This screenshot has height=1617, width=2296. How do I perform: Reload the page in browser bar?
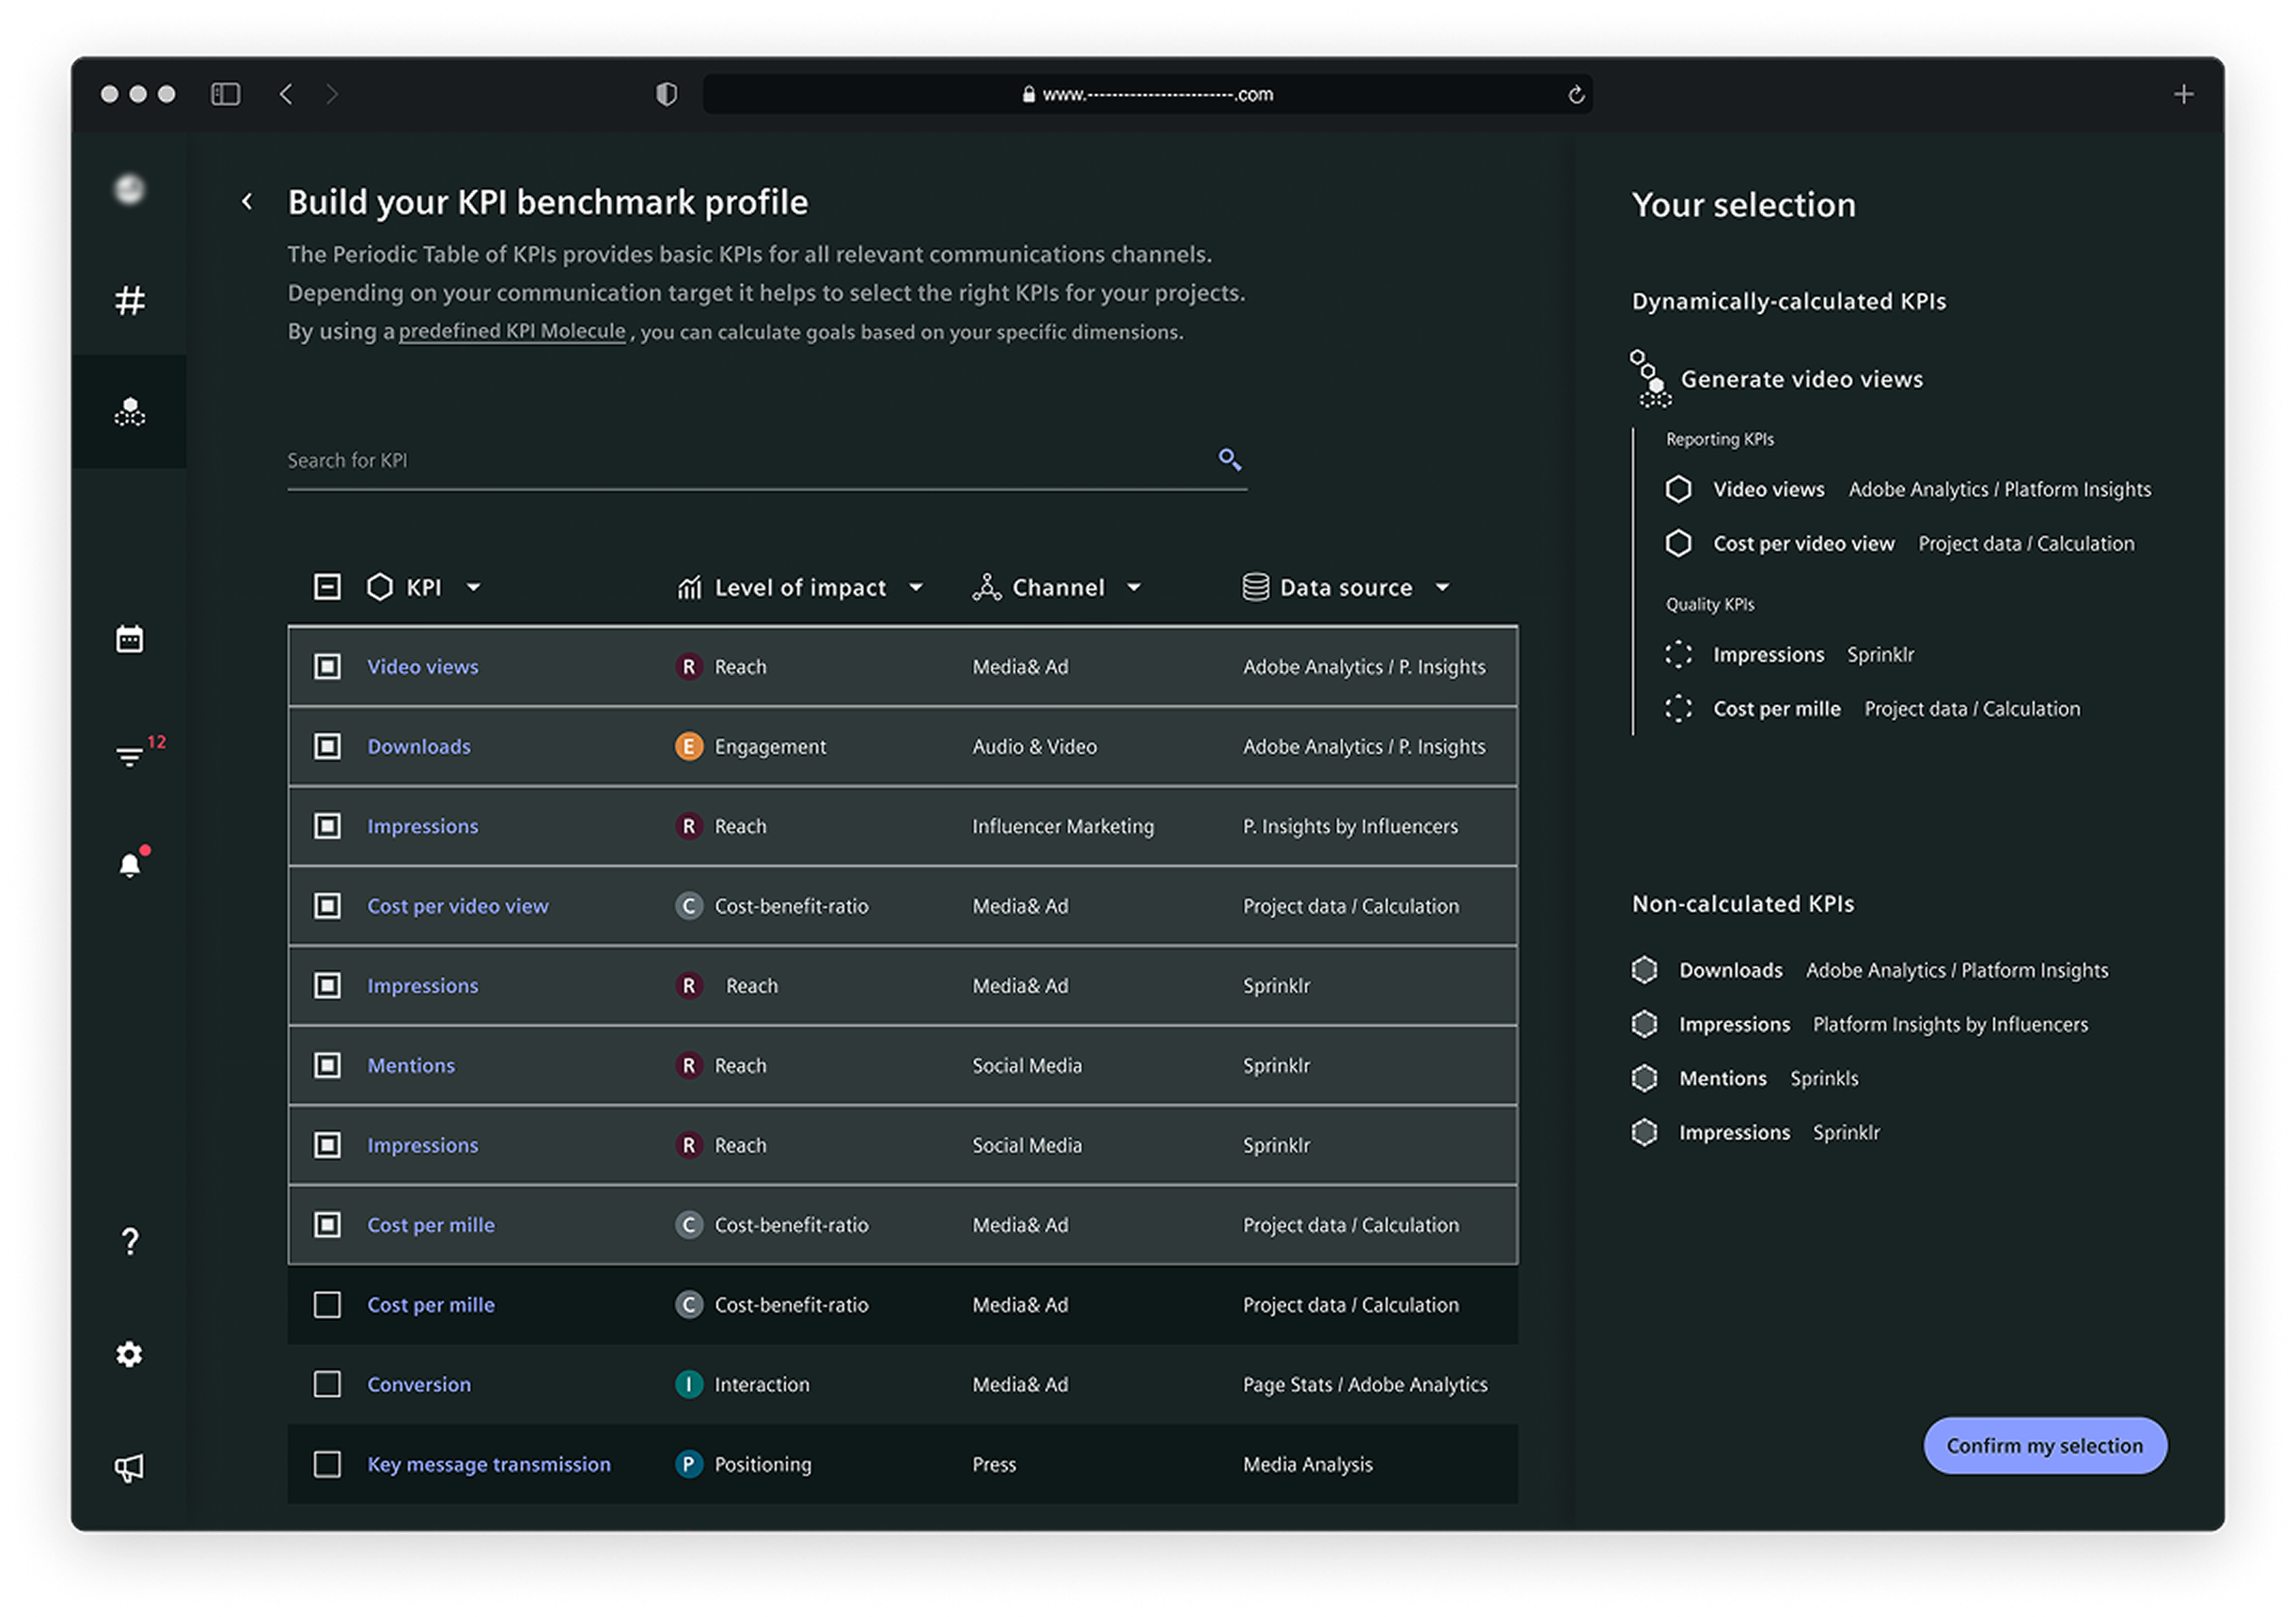(x=1575, y=94)
